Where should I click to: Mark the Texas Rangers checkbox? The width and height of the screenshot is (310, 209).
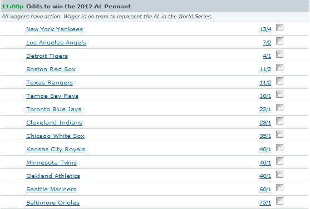pos(279,81)
